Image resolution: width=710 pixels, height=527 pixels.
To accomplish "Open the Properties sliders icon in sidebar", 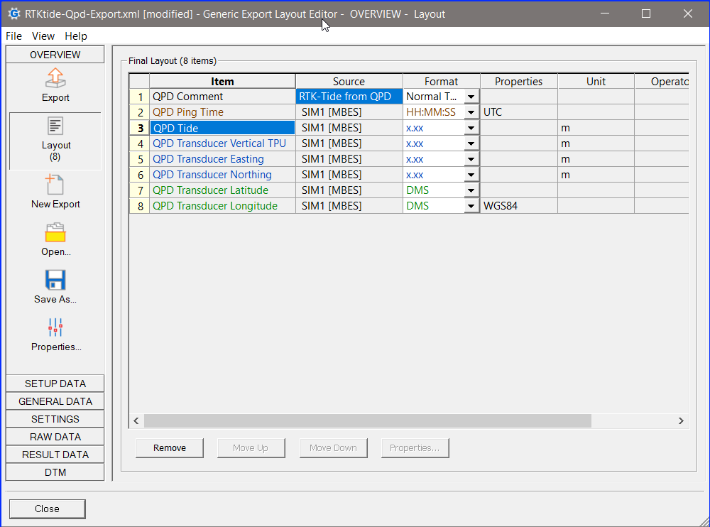I will point(55,327).
